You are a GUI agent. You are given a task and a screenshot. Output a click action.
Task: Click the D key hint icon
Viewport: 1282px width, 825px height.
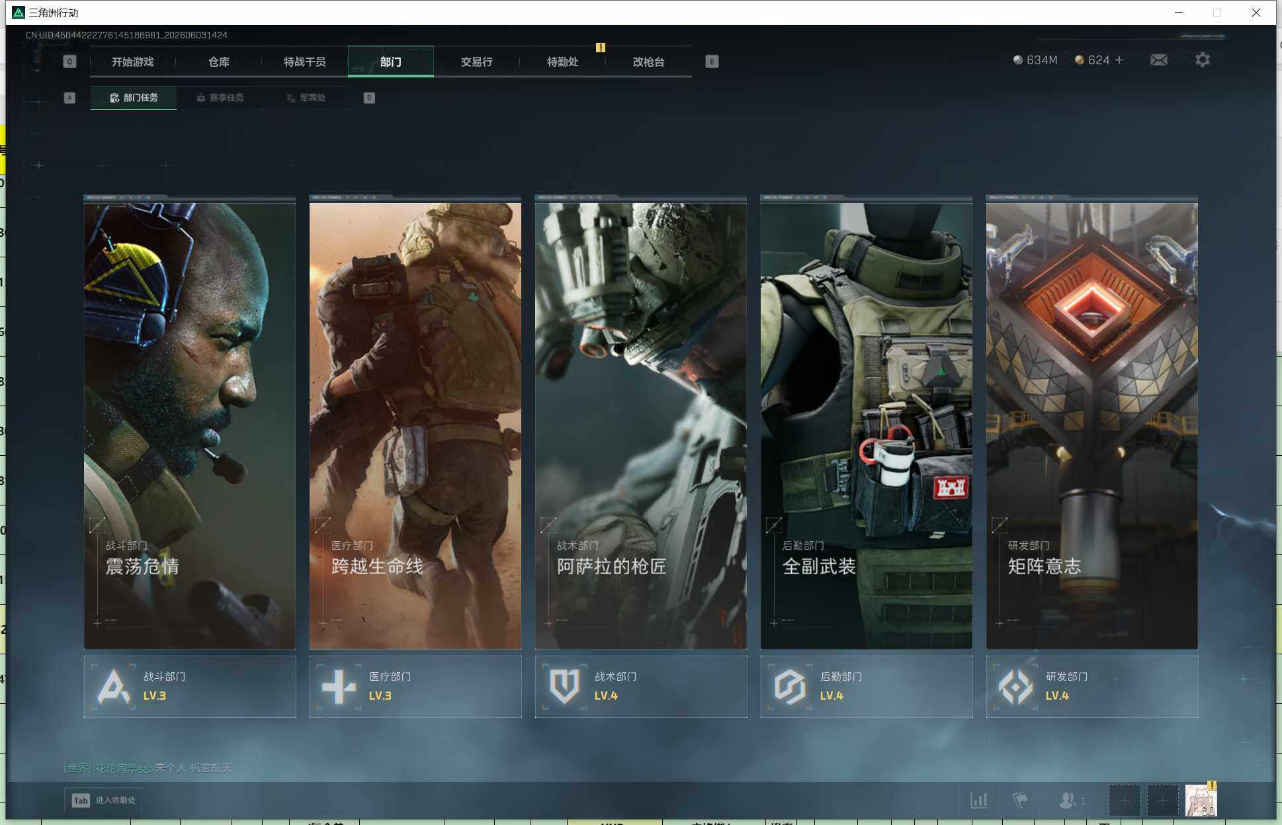click(x=369, y=98)
